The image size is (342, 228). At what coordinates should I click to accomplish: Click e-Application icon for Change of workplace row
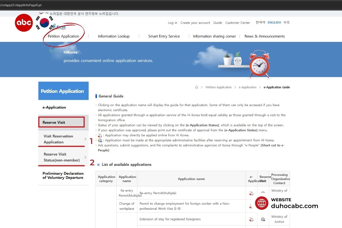point(251,206)
